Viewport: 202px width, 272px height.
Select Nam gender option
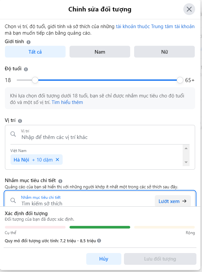pyautogui.click(x=100, y=52)
